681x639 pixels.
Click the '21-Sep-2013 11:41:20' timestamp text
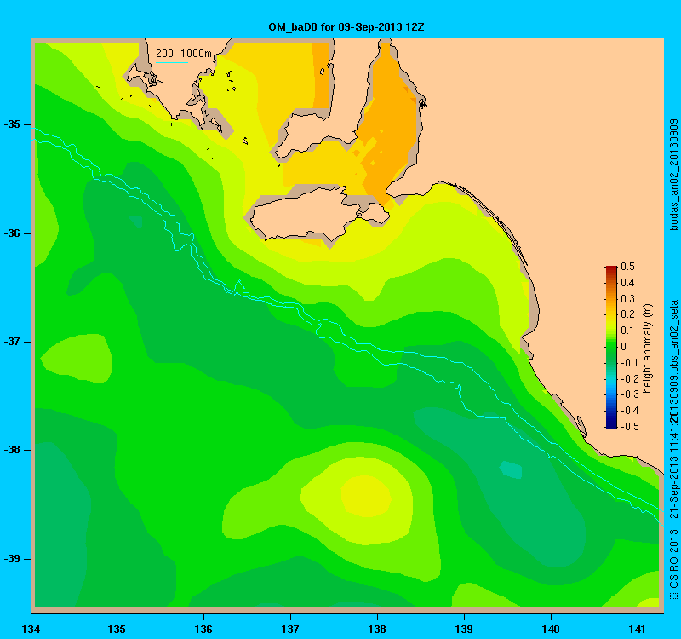673,464
